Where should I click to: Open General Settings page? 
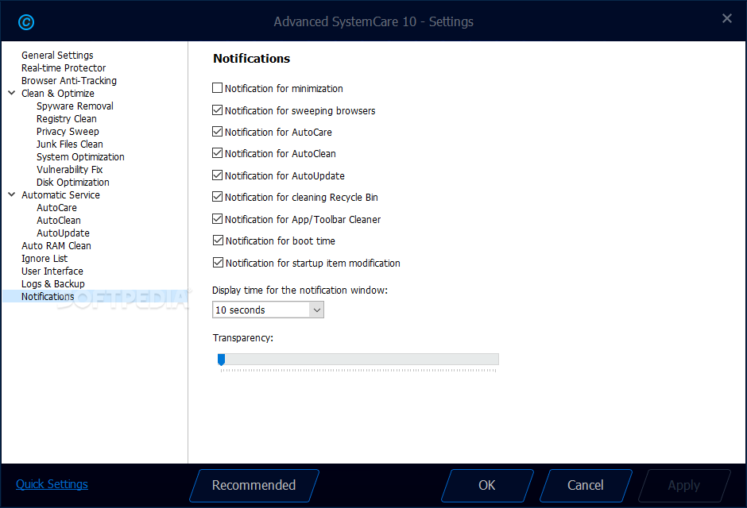(57, 56)
